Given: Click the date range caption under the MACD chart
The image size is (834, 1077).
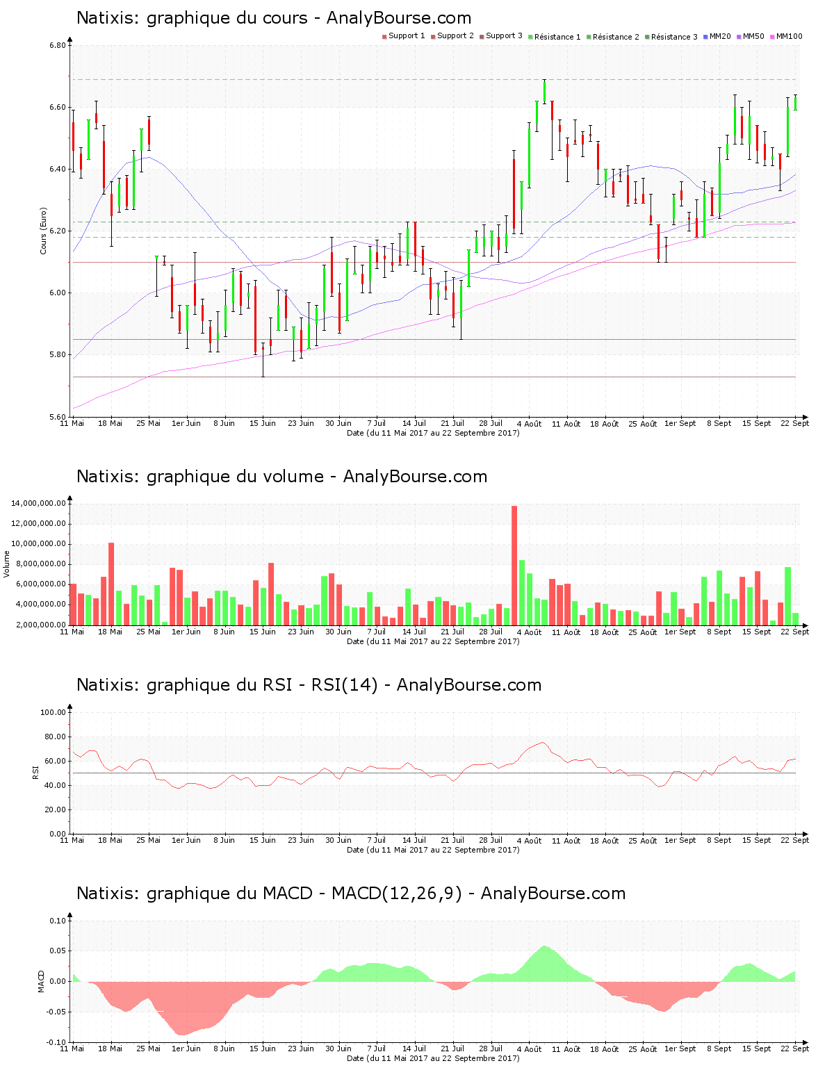Looking at the screenshot, I should point(433,1058).
